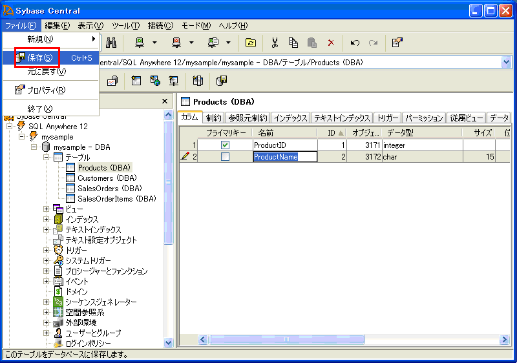The width and height of the screenshot is (517, 363).
Task: Collapse the テーブル tree node
Action: 47,157
